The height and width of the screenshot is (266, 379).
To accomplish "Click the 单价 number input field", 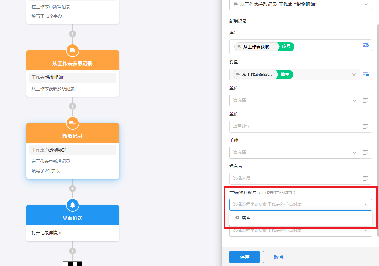I will click(x=294, y=127).
